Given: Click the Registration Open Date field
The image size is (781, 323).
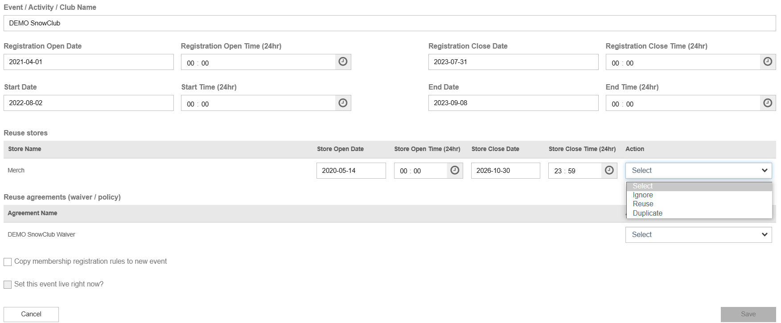Looking at the screenshot, I should coord(88,62).
